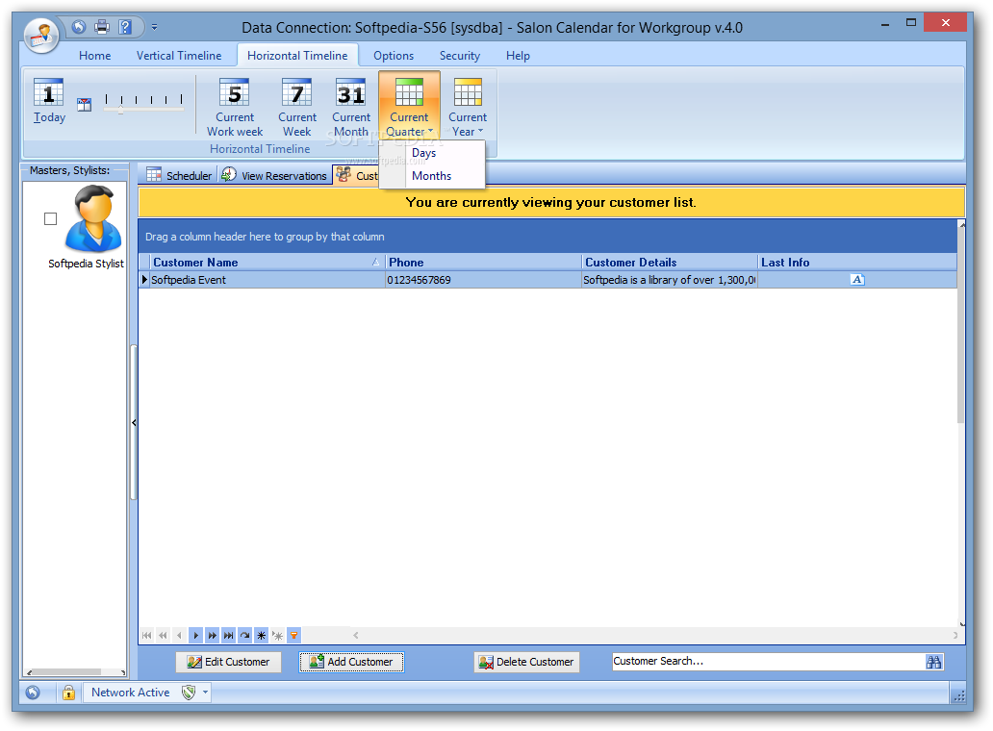Show the Current Month view

[x=351, y=107]
